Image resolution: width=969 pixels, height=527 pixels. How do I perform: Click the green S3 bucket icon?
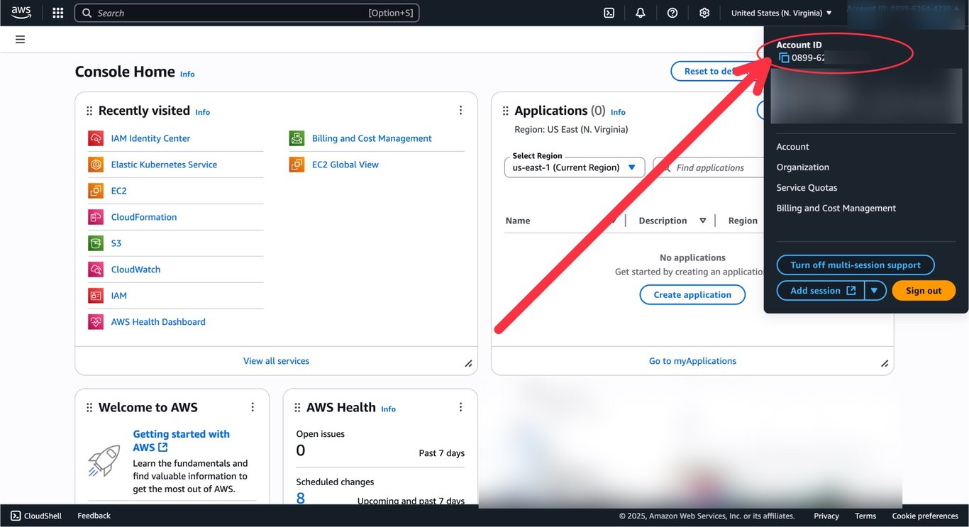[96, 243]
